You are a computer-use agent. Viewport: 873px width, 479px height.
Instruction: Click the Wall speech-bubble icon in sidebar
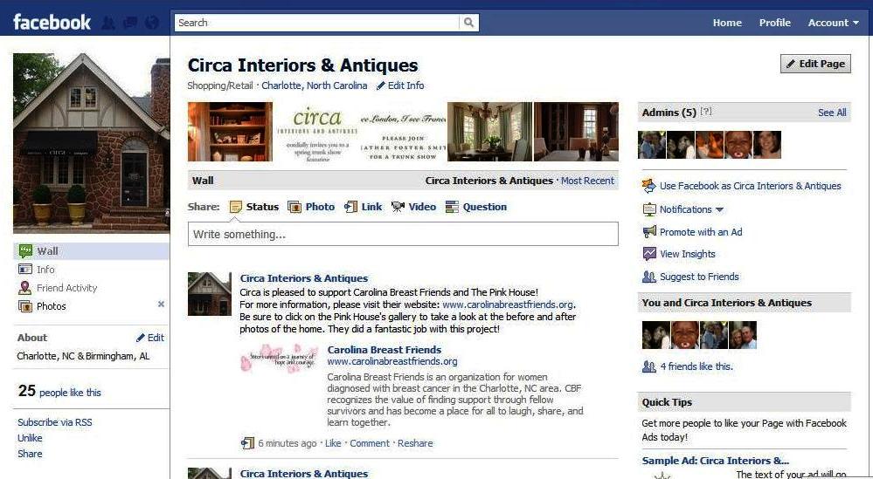25,251
